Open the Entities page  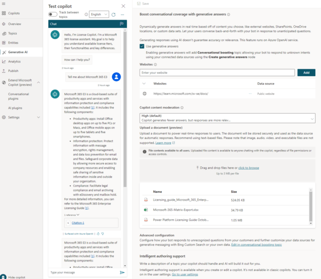coord(13,43)
